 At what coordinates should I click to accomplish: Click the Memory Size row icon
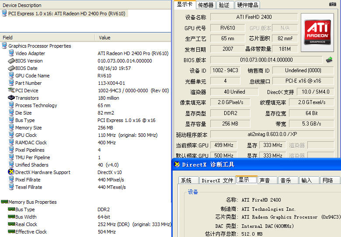tap(11, 127)
